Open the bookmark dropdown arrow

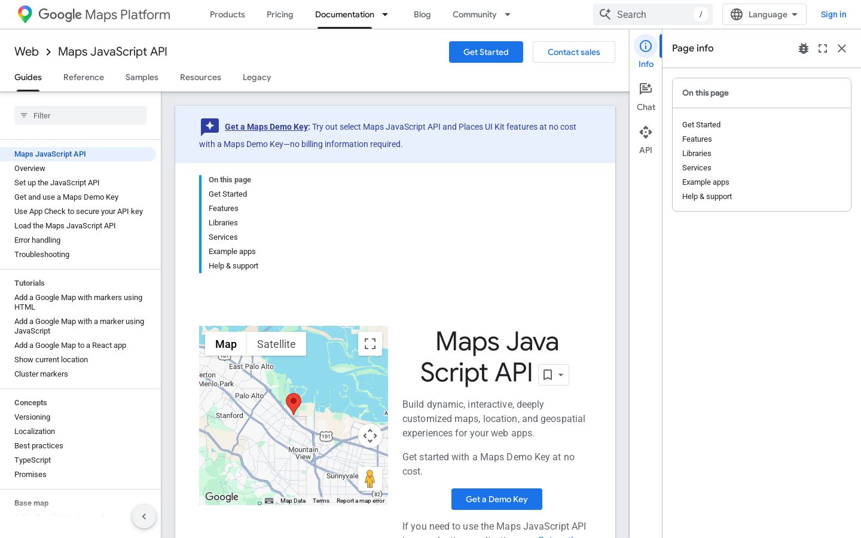[x=561, y=375]
